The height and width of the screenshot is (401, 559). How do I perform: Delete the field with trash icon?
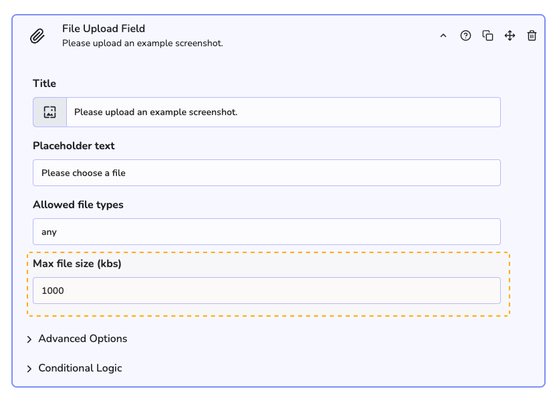tap(532, 36)
